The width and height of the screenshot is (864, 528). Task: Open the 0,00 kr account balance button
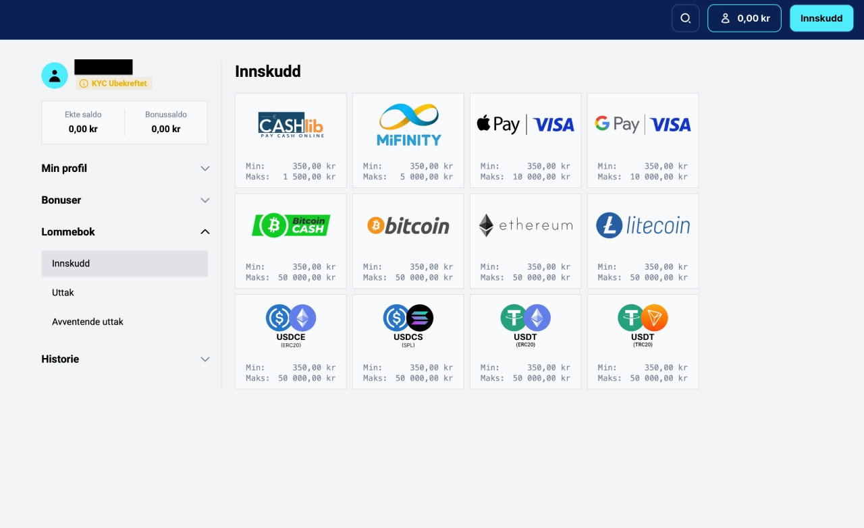[745, 18]
